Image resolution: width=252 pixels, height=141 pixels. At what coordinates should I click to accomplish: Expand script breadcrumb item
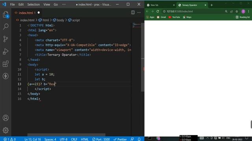pos(76,20)
